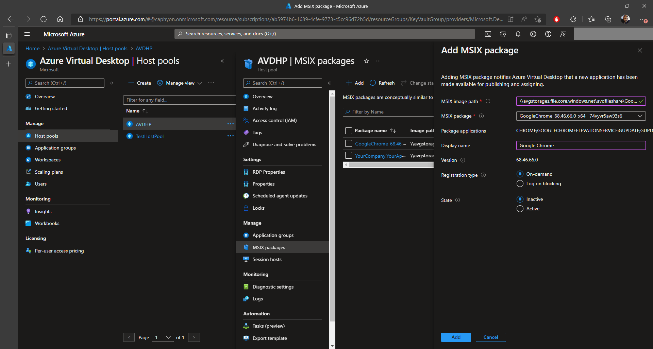Click info icon beside MSIX package
The image size is (653, 349).
click(481, 116)
